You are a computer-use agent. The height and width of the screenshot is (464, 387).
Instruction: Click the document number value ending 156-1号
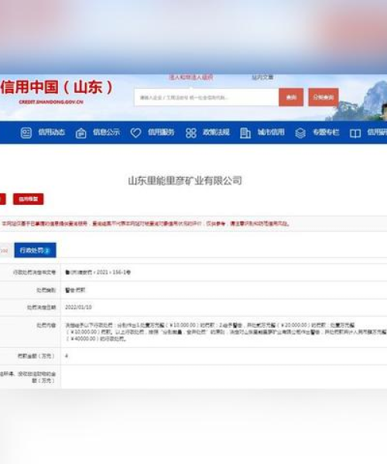click(x=98, y=272)
